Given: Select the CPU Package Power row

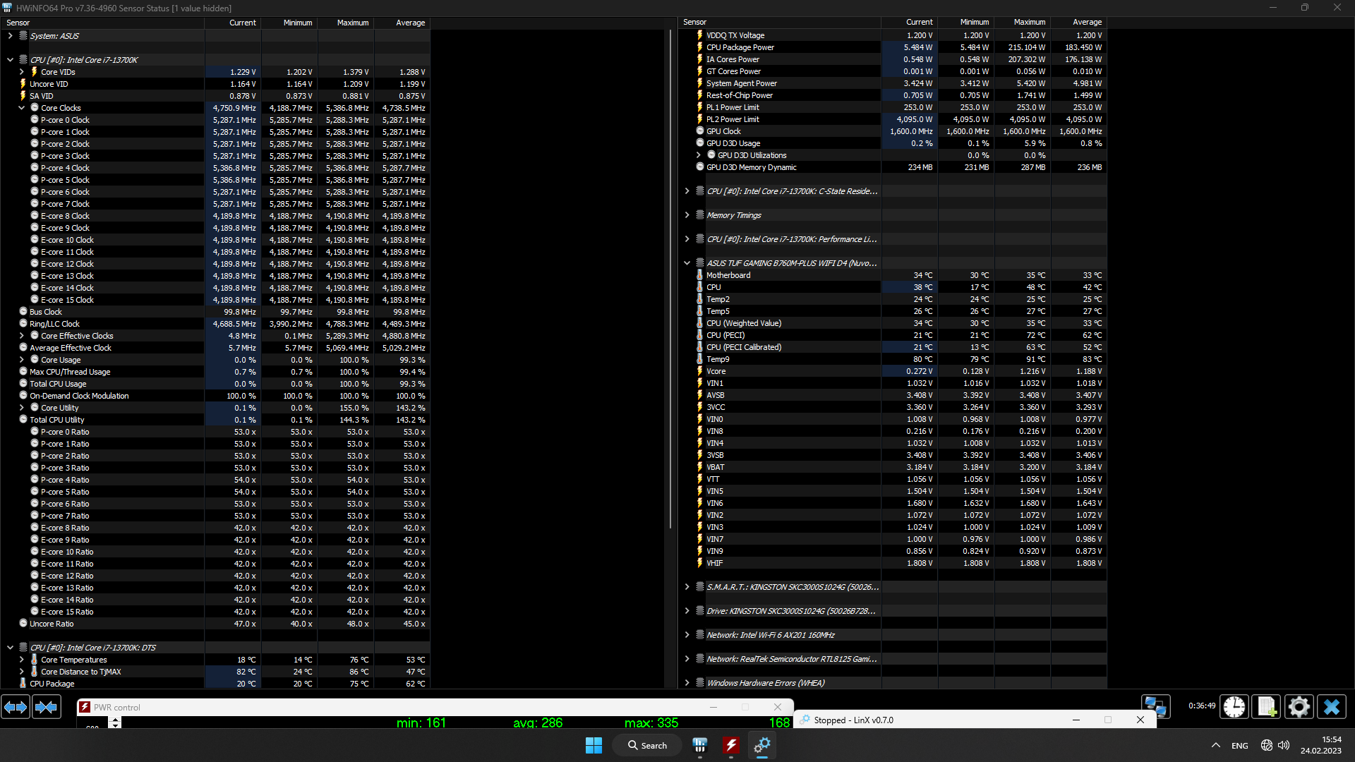Looking at the screenshot, I should coord(740,47).
